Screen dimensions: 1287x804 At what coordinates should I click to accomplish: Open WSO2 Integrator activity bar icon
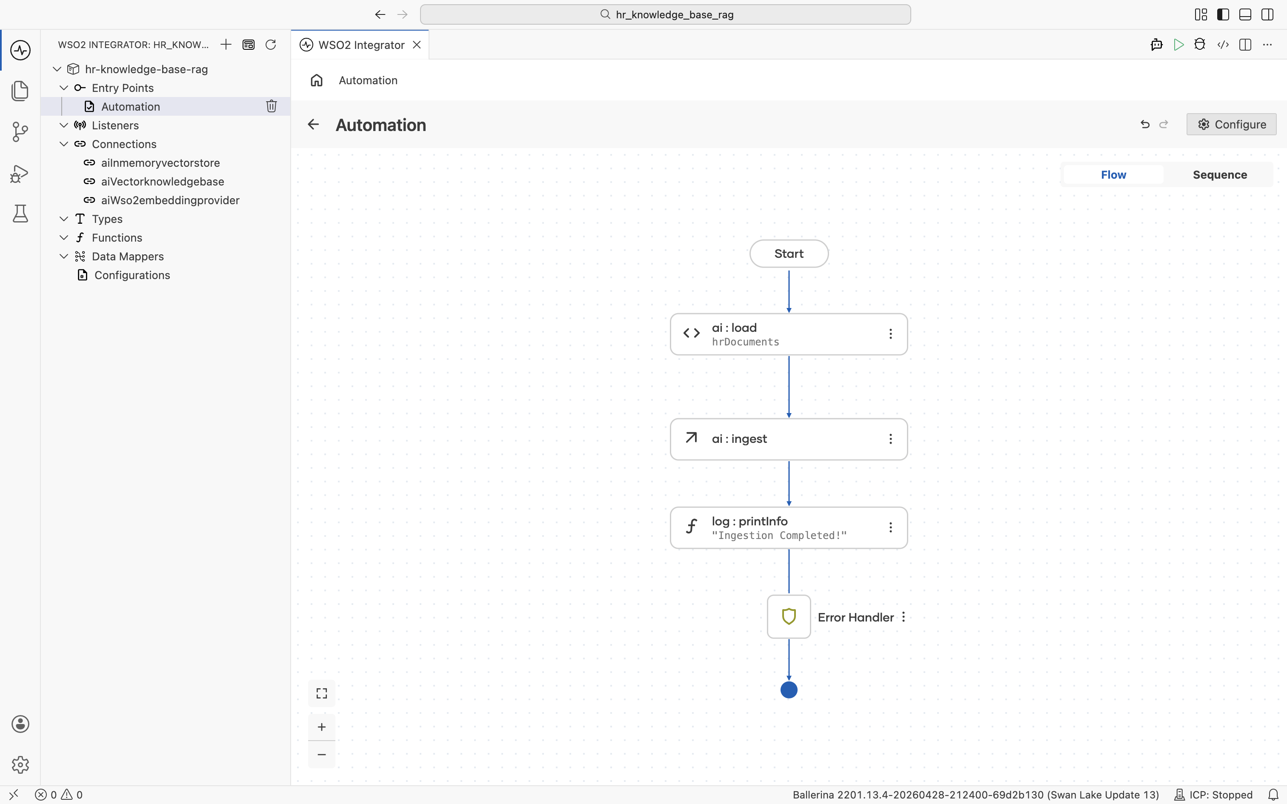coord(20,50)
